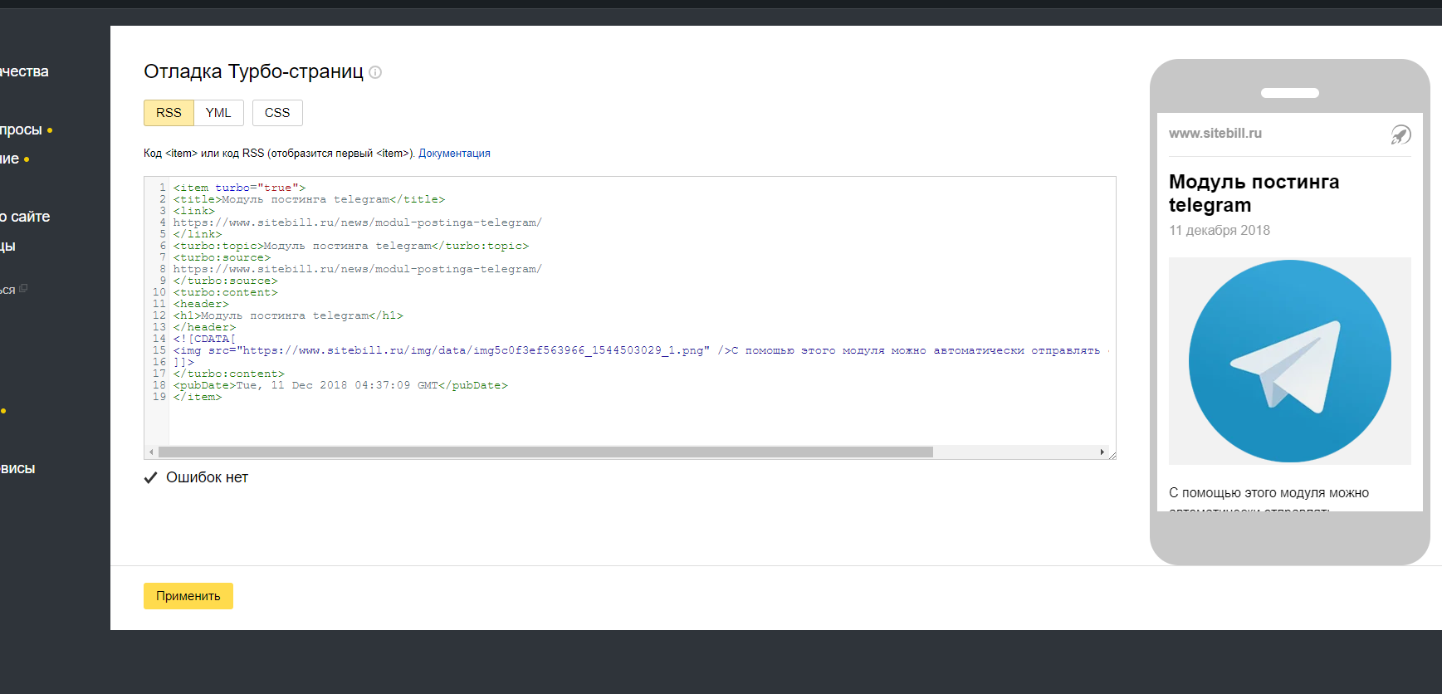Screen dimensions: 1442x694
Task: Click preview text С помощью этого модуля можно
Action: 1268,493
